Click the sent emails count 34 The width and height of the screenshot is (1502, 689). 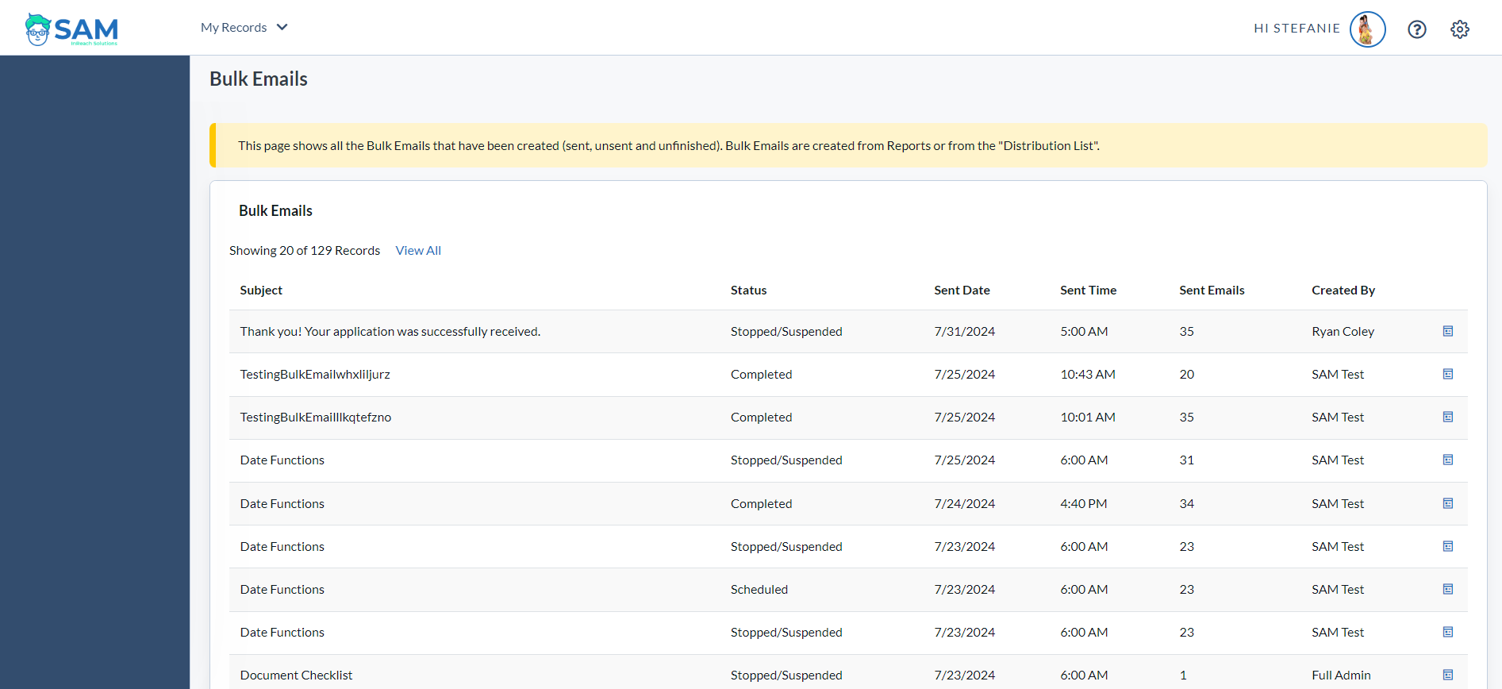[1186, 504]
